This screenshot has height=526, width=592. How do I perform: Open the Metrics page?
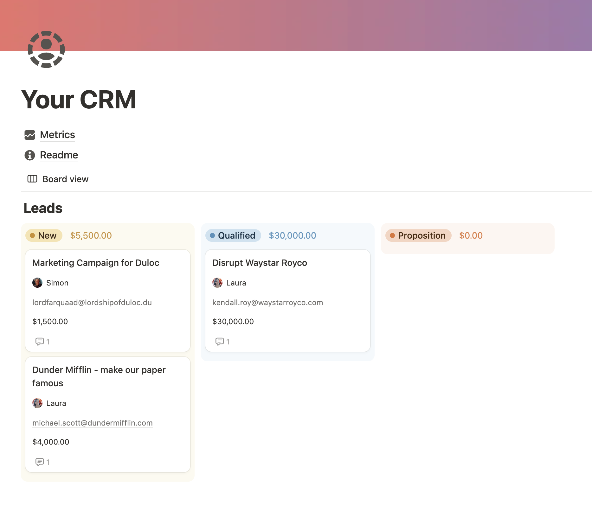tap(57, 135)
